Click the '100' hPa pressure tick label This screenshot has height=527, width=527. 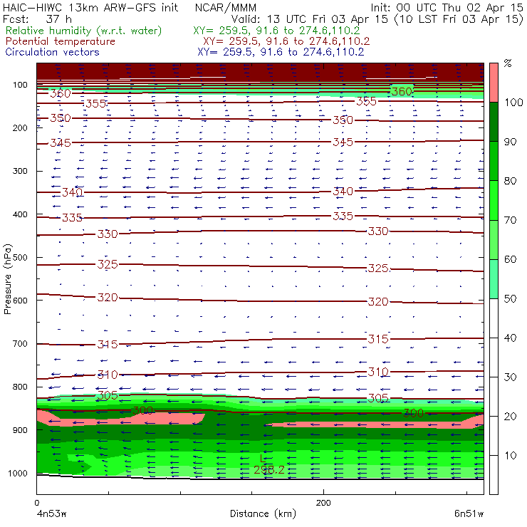pyautogui.click(x=20, y=85)
